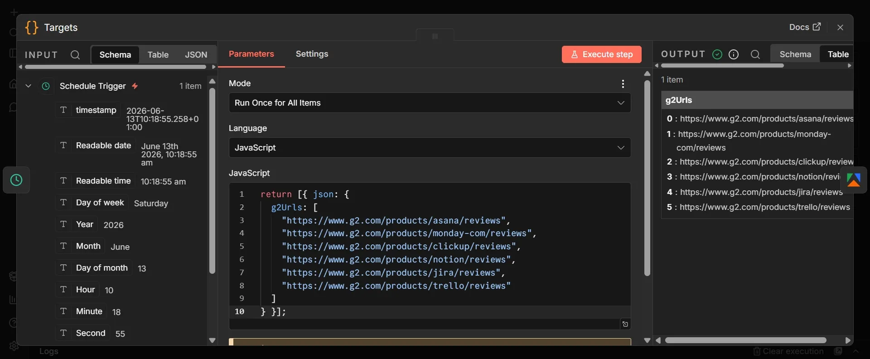Click the Schedule Trigger lightning bolt icon
The width and height of the screenshot is (870, 359).
pyautogui.click(x=135, y=86)
